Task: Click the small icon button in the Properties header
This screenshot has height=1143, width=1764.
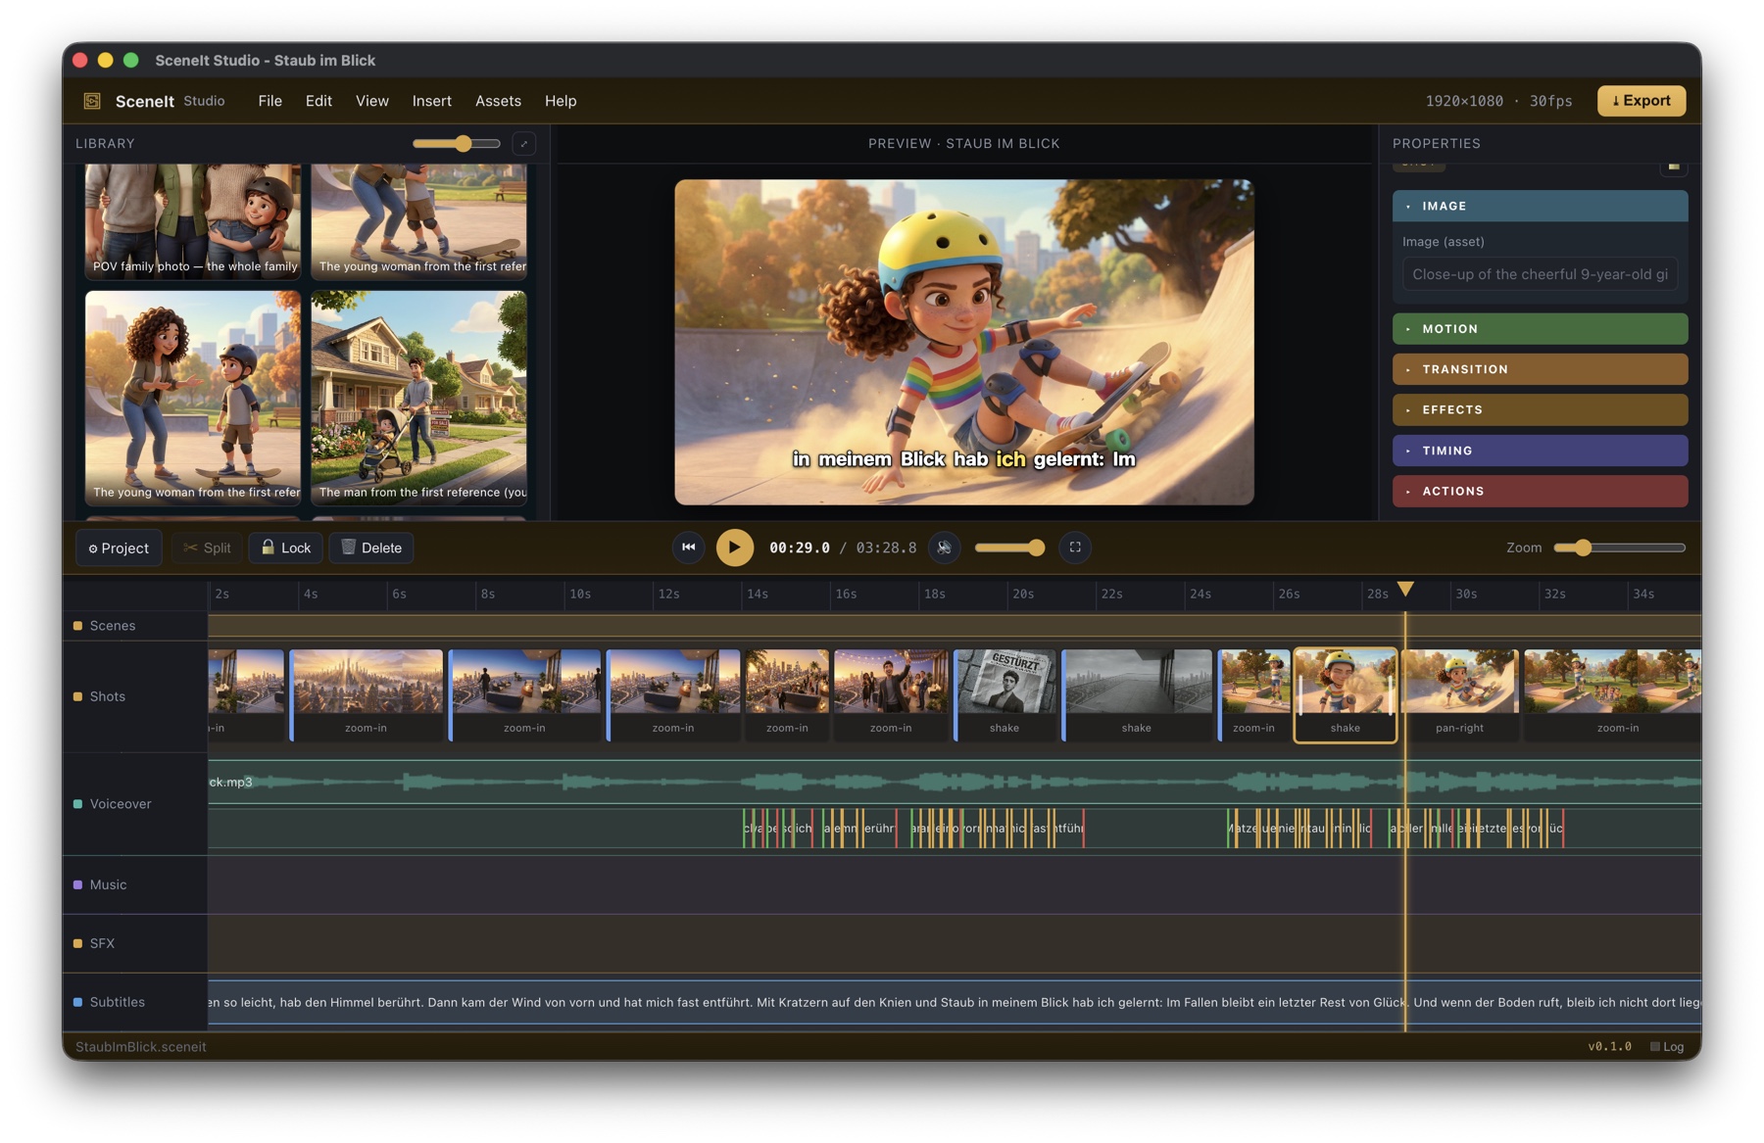Action: [1674, 167]
